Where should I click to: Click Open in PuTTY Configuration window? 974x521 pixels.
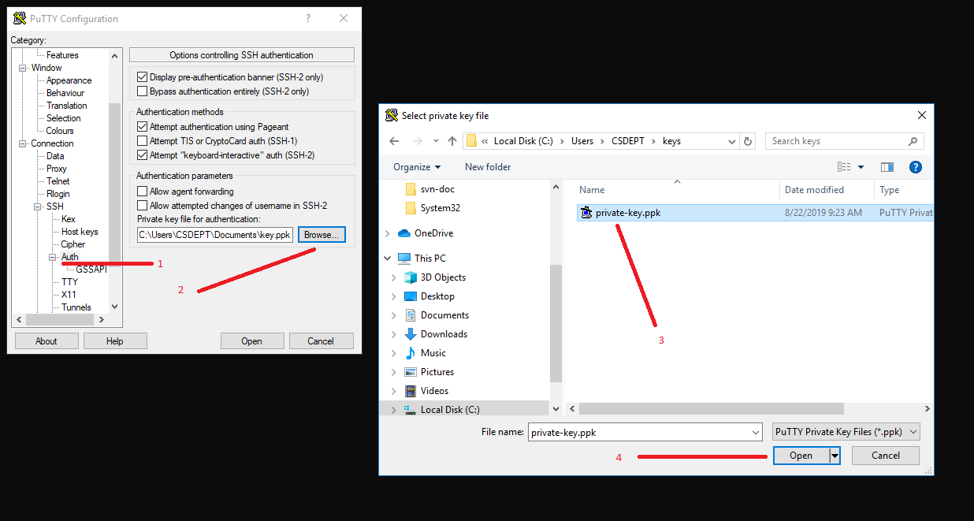(252, 341)
